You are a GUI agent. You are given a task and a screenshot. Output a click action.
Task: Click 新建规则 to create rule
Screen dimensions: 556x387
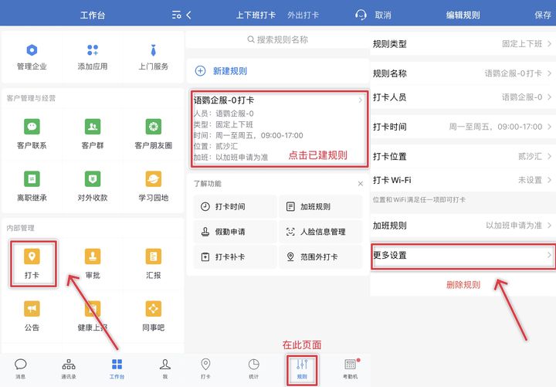[231, 71]
